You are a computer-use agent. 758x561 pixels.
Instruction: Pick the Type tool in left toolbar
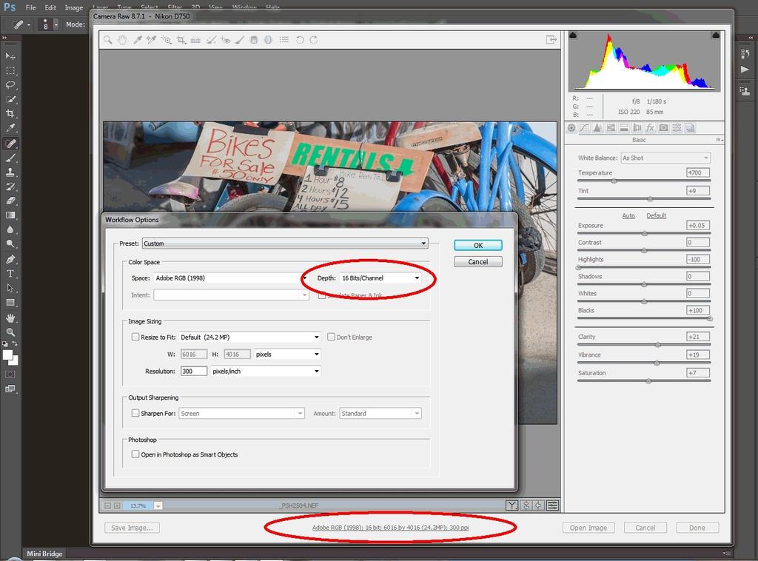point(10,273)
